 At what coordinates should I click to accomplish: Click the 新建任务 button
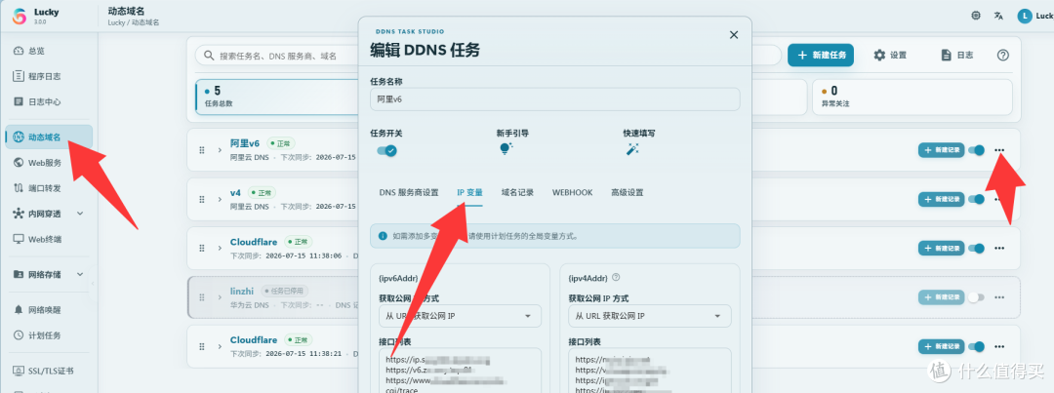pyautogui.click(x=821, y=55)
